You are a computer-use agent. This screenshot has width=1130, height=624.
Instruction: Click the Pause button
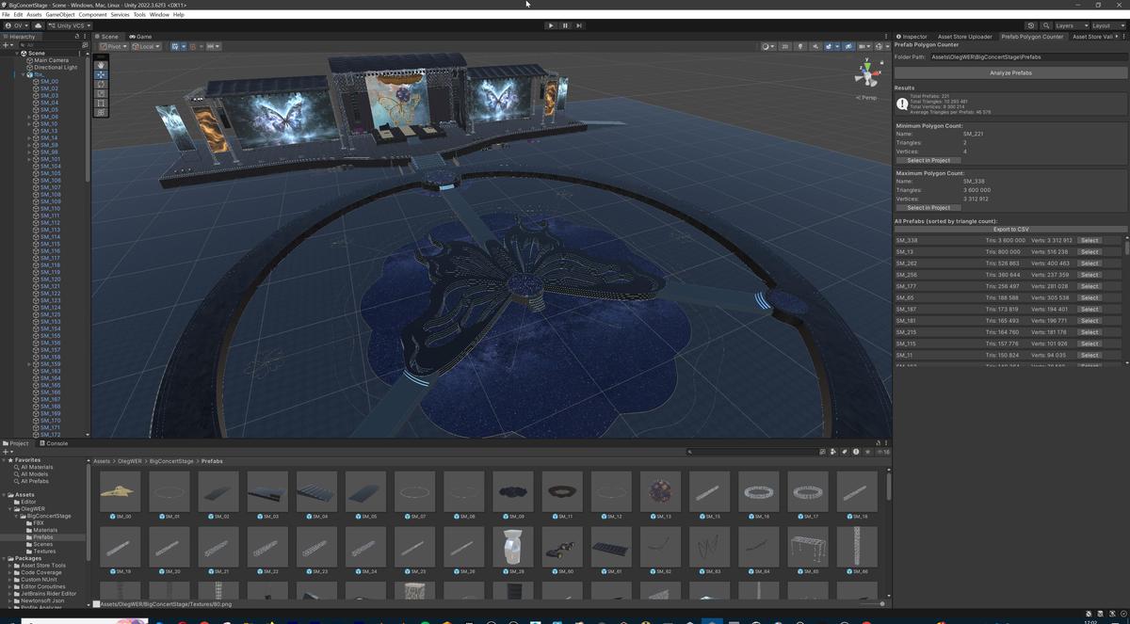click(565, 25)
